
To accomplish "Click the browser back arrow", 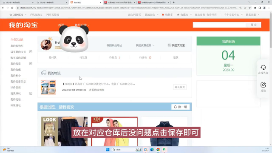I will pos(3,8).
